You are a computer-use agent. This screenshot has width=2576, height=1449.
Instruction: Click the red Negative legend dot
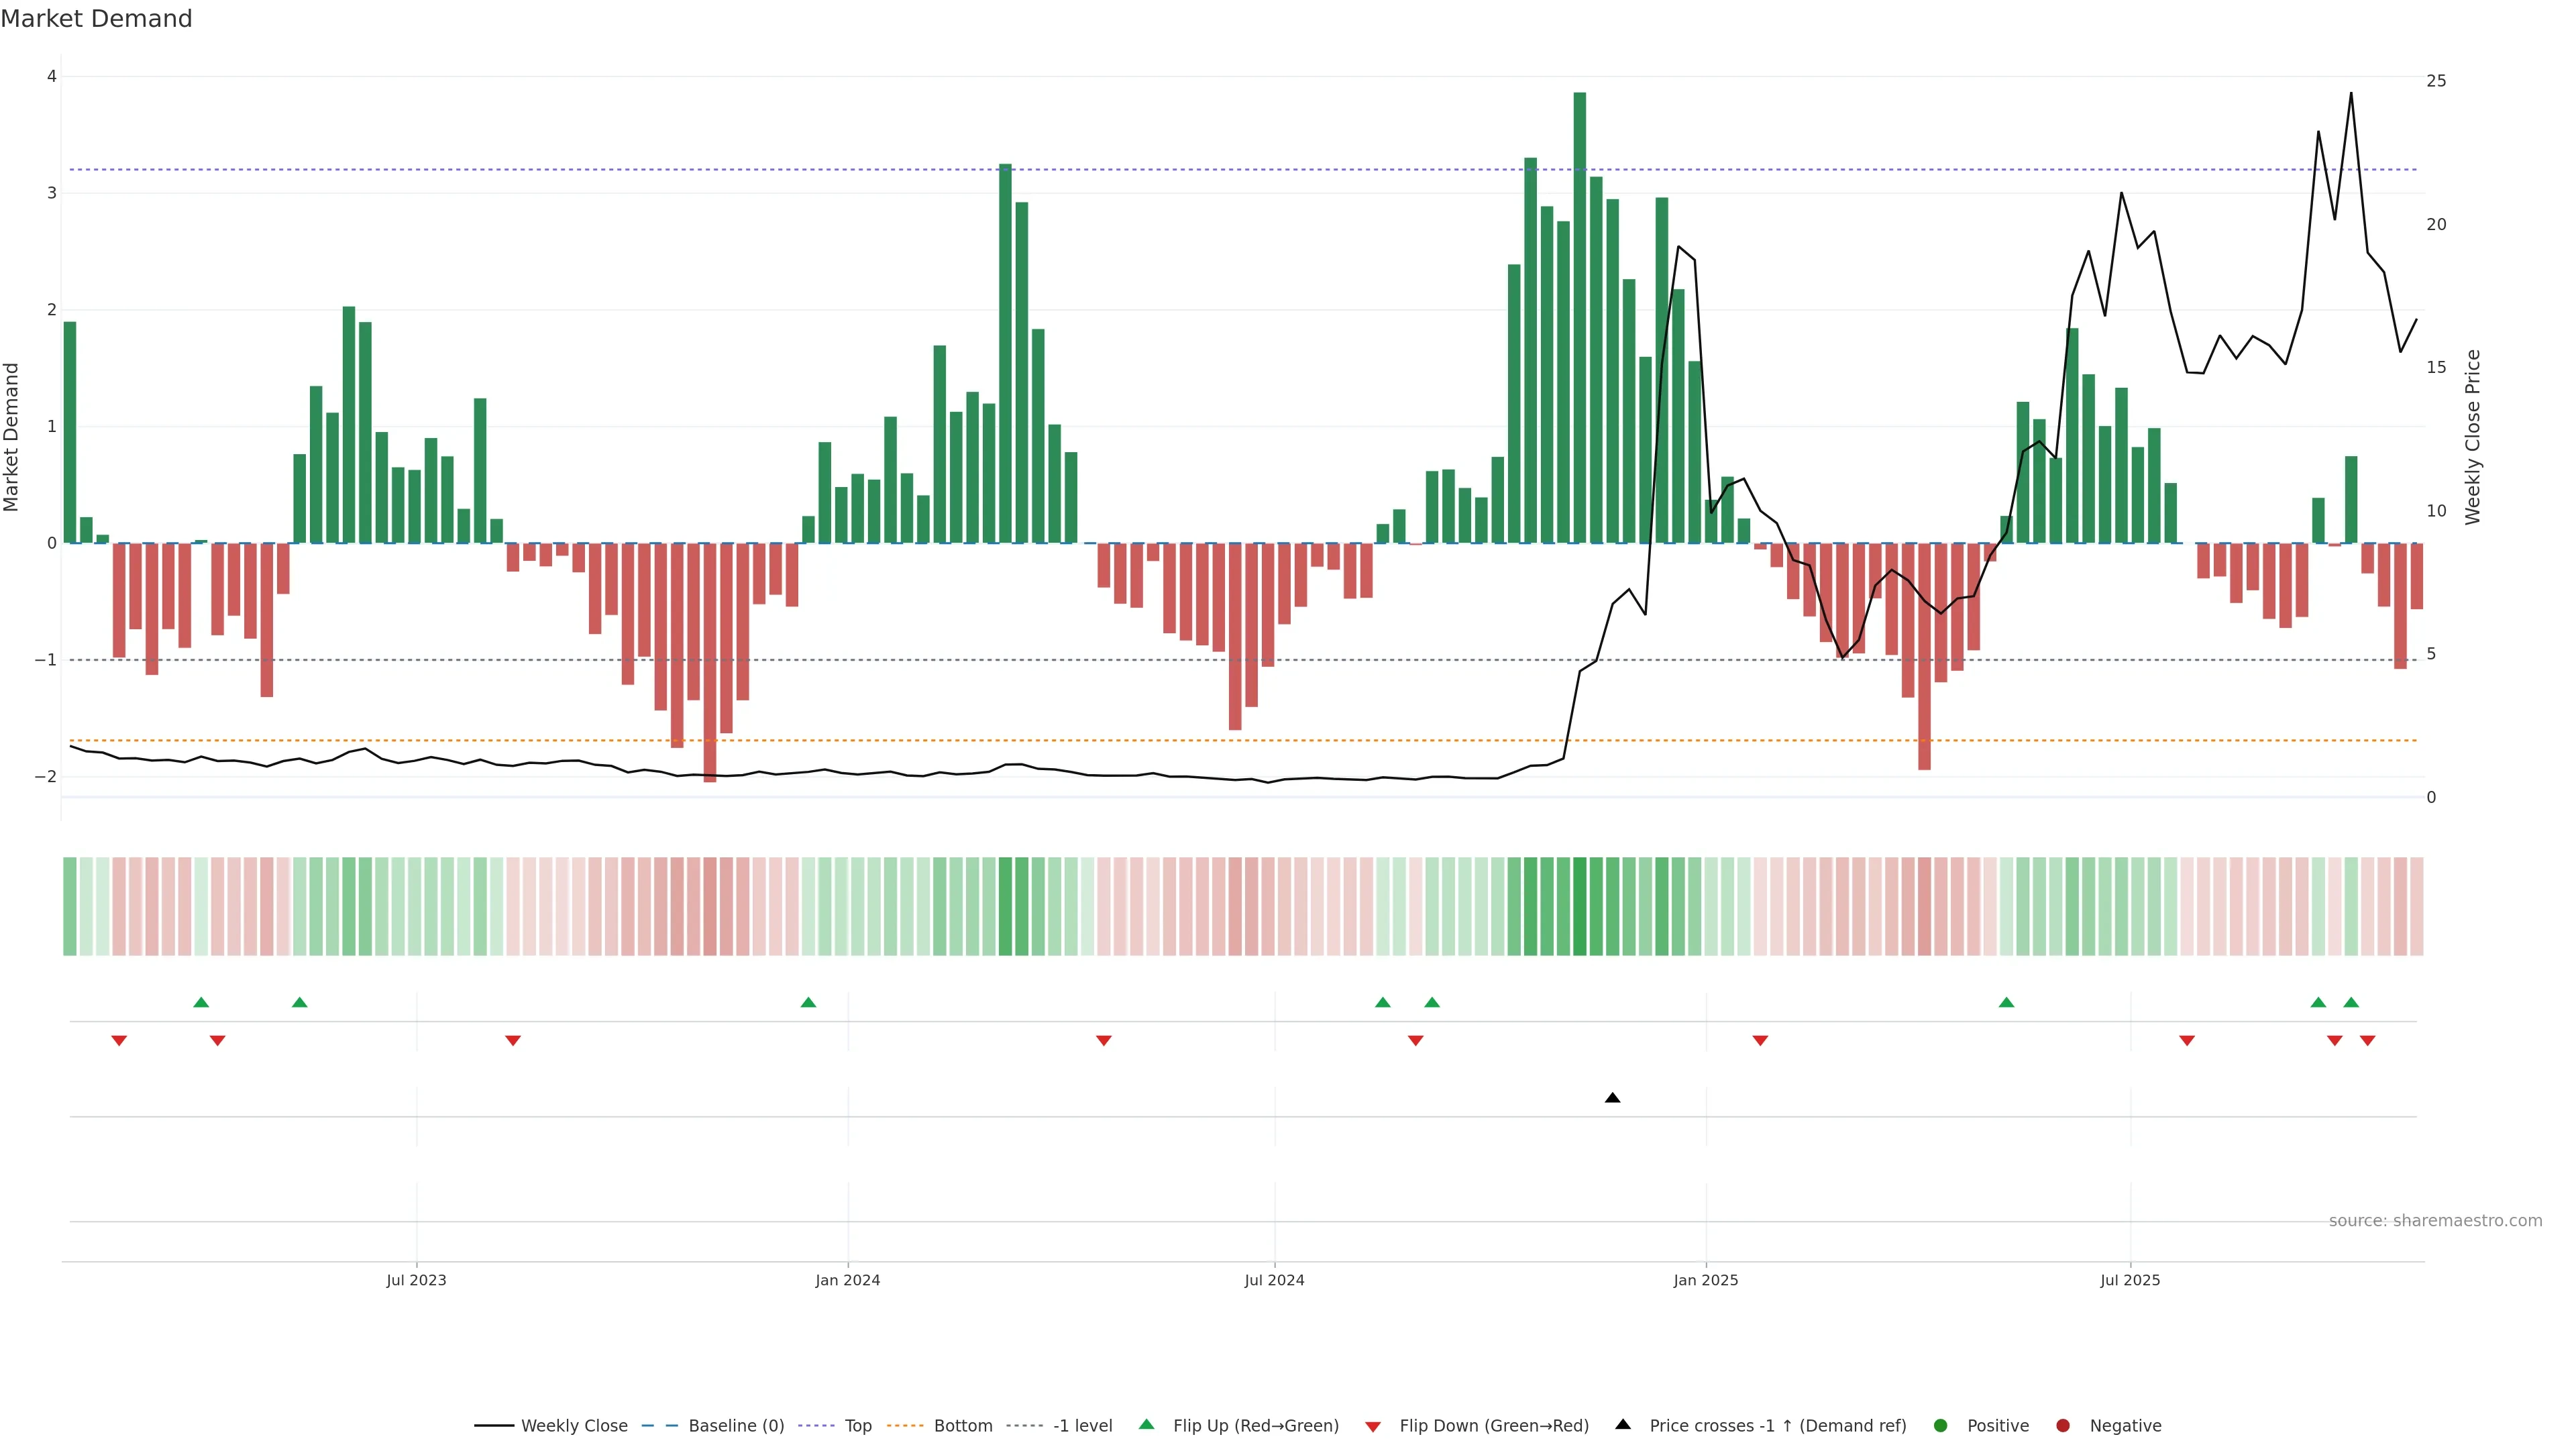pos(2062,1425)
